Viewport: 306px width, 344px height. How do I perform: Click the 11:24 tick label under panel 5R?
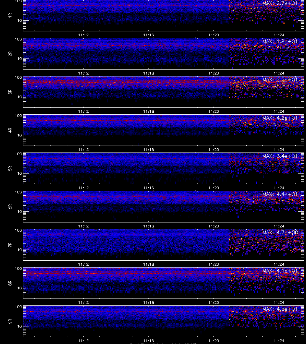[x=279, y=188]
